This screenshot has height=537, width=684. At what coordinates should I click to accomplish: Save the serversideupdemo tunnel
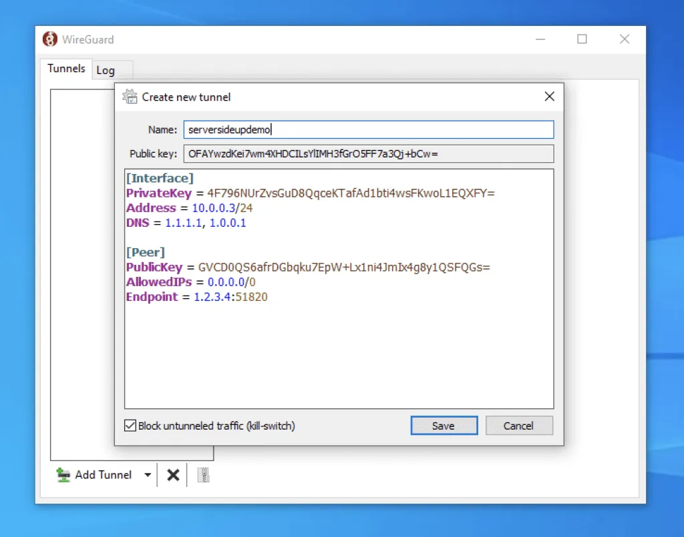click(444, 425)
